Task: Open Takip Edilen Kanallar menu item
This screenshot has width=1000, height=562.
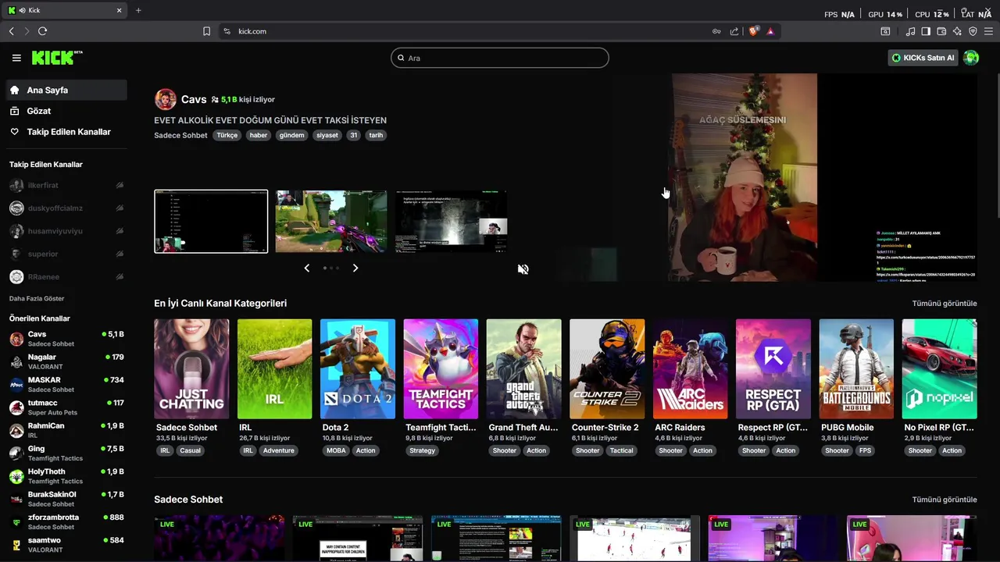Action: click(66, 132)
